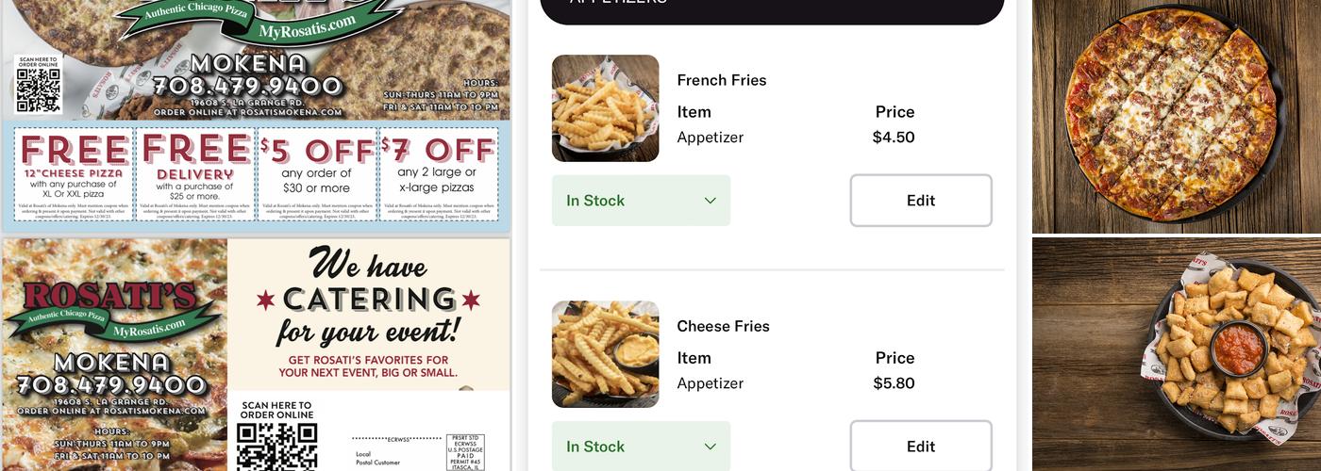
Task: Click the chevron arrow in French Fries stock selector
Action: pos(710,201)
